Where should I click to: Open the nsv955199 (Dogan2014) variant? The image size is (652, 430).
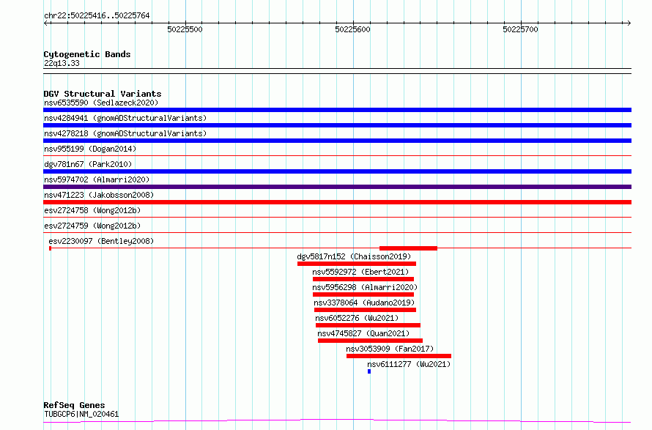point(89,149)
